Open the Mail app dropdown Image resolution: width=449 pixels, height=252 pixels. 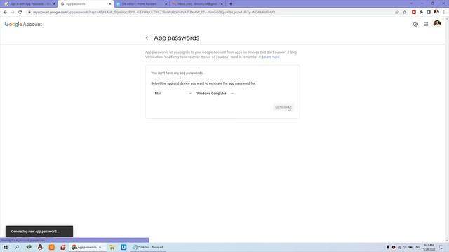pyautogui.click(x=173, y=93)
